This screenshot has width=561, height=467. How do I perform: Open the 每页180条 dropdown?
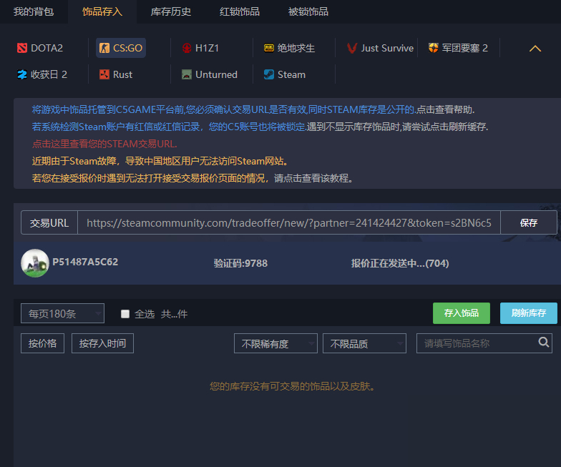(62, 313)
